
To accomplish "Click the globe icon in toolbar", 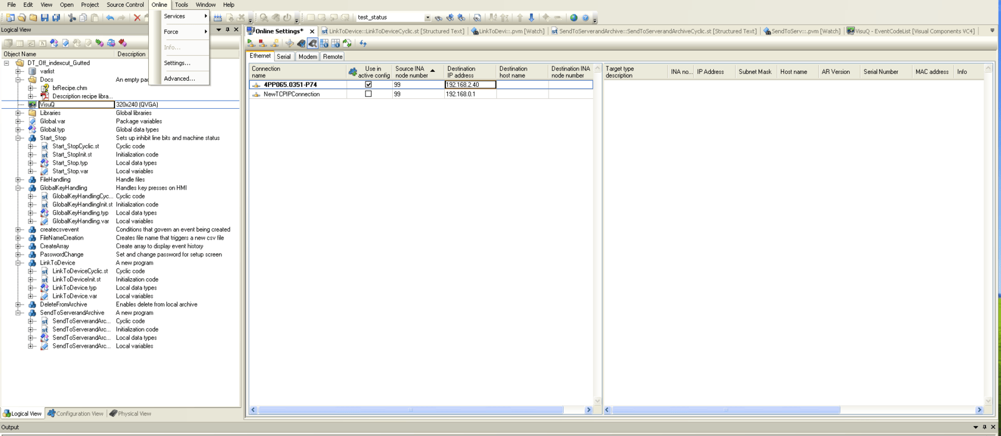I will tap(574, 18).
